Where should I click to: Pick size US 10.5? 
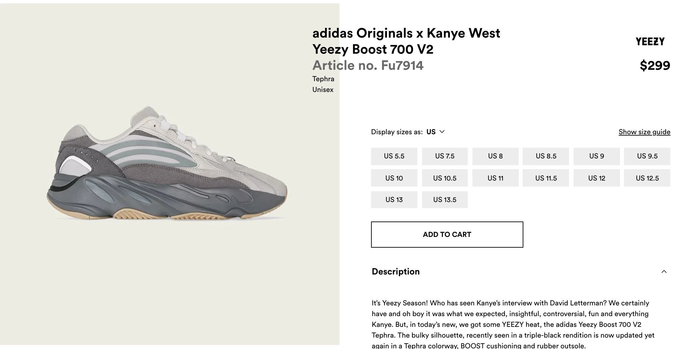(445, 178)
